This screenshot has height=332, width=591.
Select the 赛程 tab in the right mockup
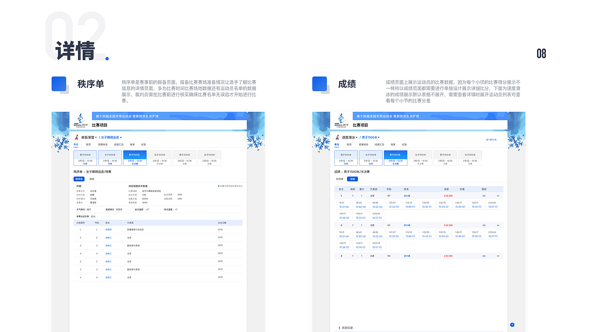pos(337,145)
